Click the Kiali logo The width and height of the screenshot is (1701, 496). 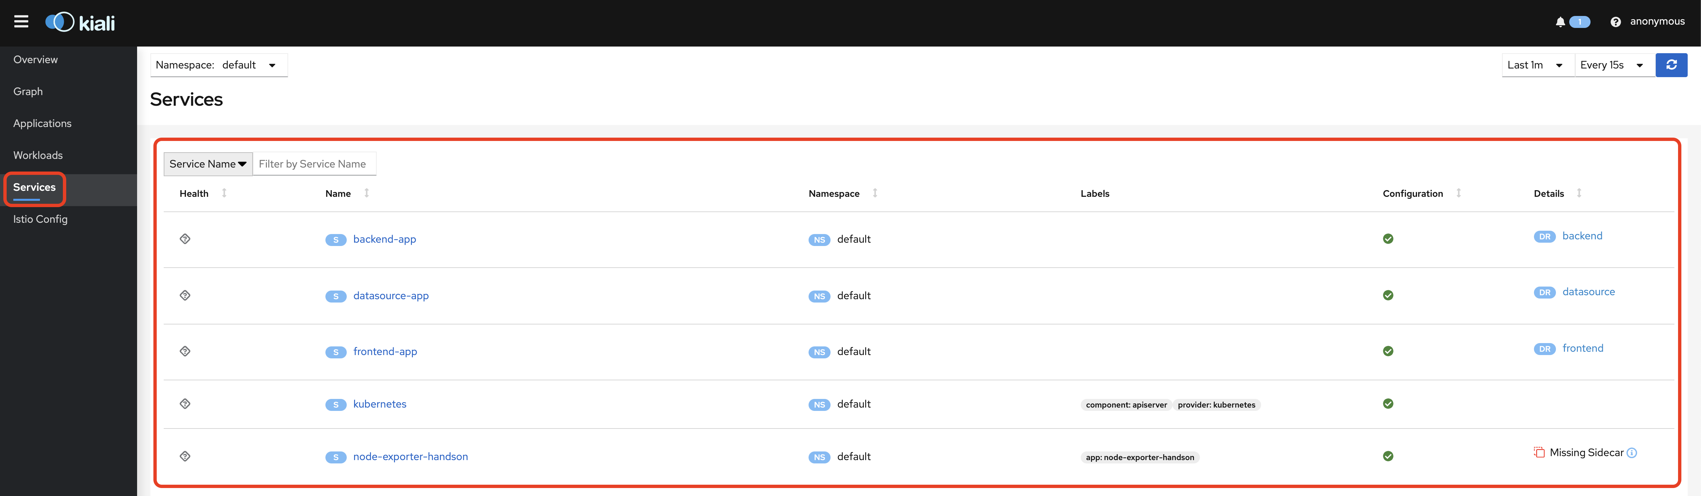pyautogui.click(x=80, y=22)
